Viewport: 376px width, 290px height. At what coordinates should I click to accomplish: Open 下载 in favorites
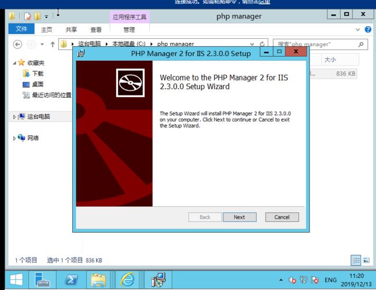point(38,74)
